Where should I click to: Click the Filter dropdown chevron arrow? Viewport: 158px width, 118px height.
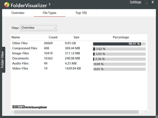[55, 28]
